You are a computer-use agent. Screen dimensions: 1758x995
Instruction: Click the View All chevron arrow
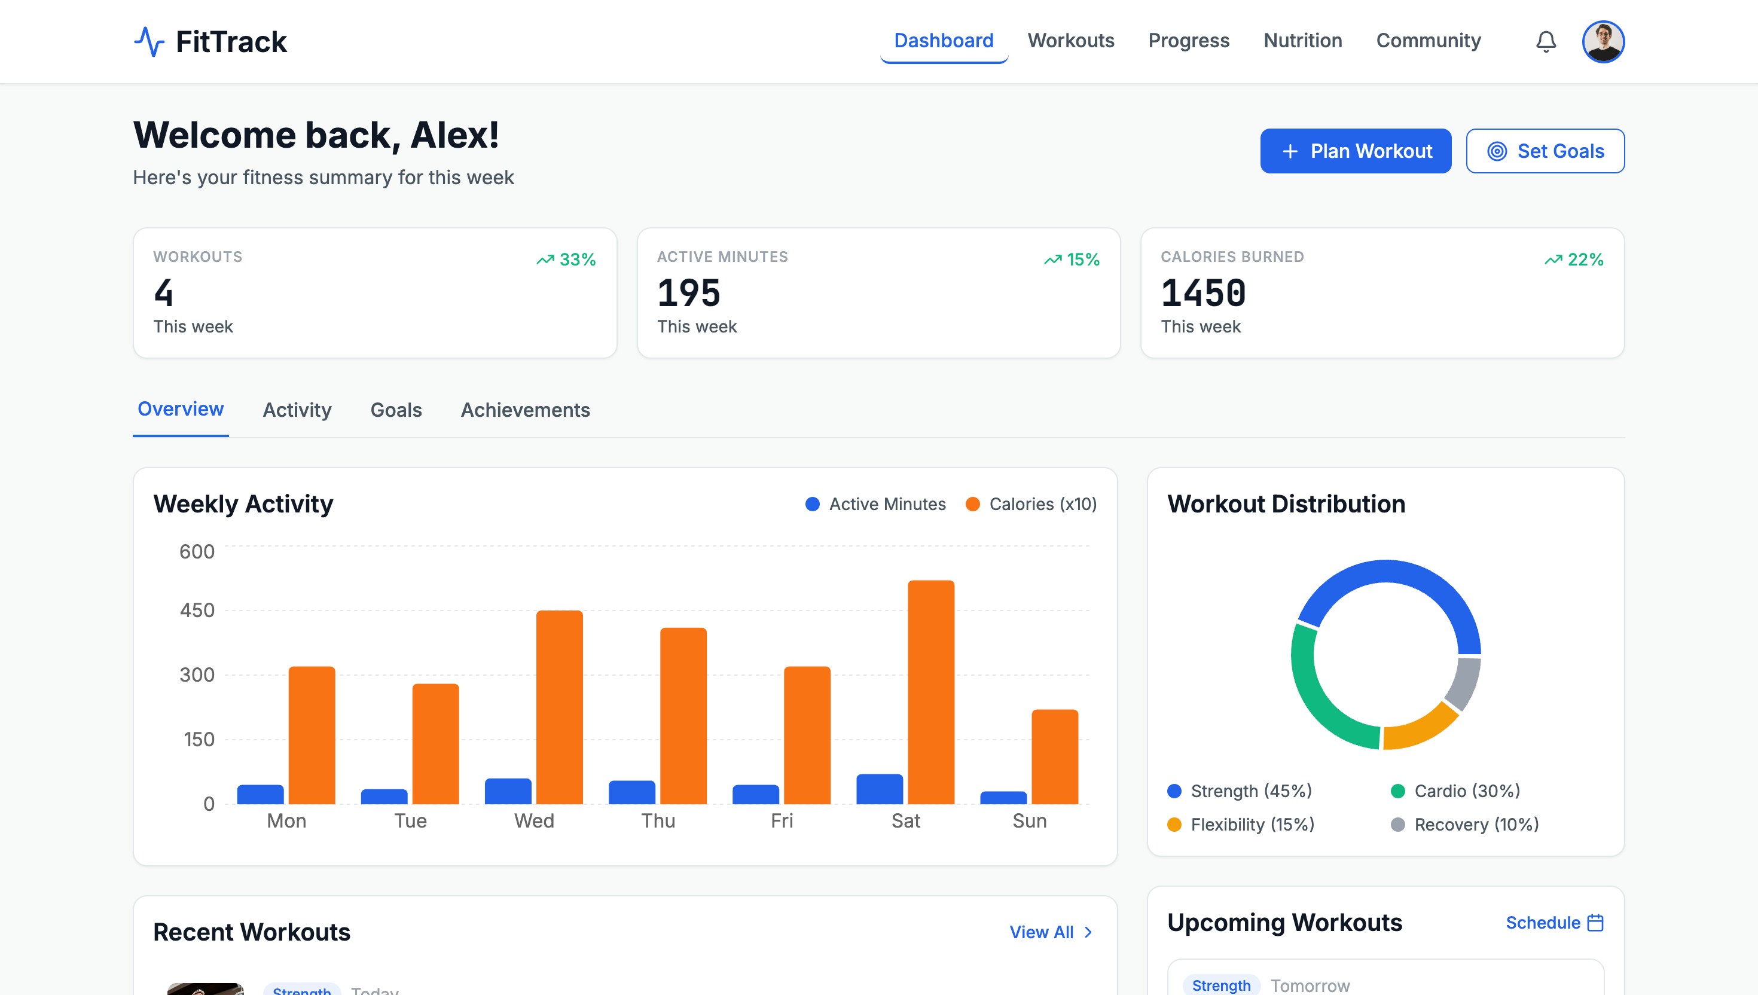(1088, 932)
